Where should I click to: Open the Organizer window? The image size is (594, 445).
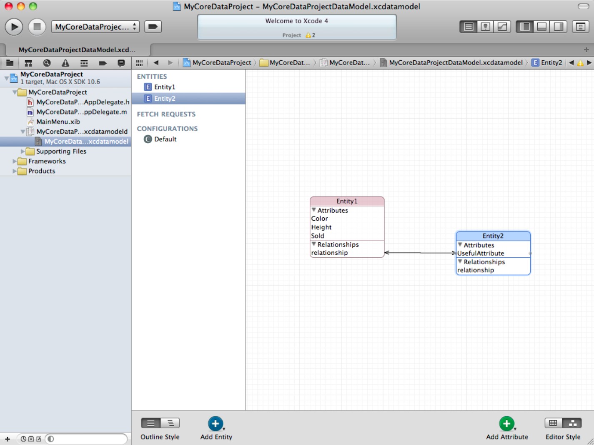coord(580,27)
